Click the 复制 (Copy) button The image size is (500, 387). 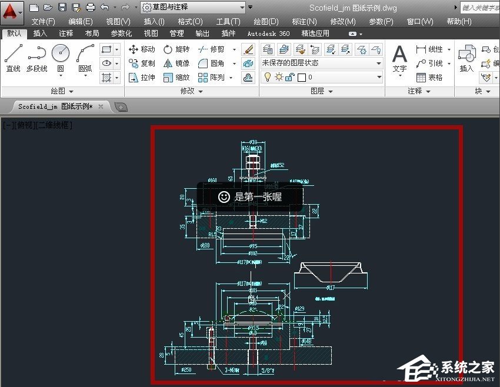[x=144, y=65]
